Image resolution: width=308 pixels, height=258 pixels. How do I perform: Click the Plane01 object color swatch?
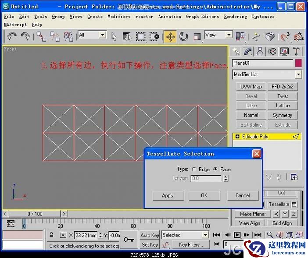[298, 64]
